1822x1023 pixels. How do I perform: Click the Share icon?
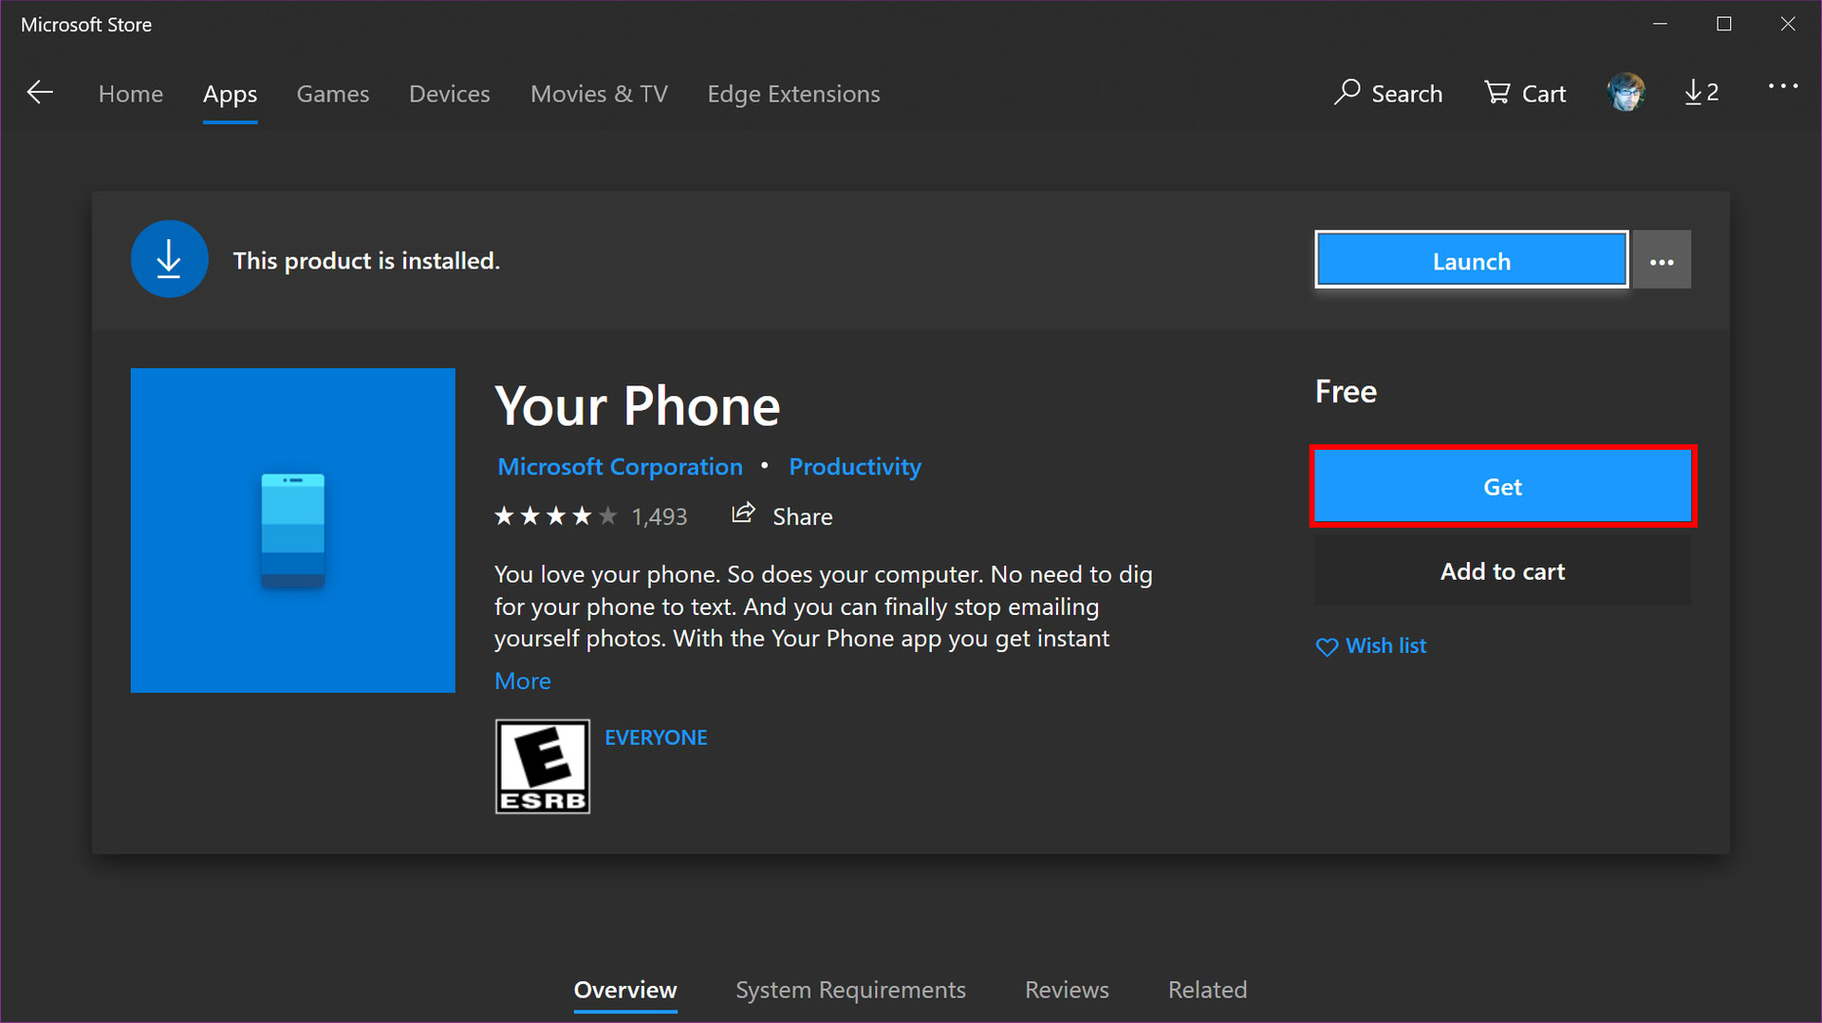pos(743,514)
